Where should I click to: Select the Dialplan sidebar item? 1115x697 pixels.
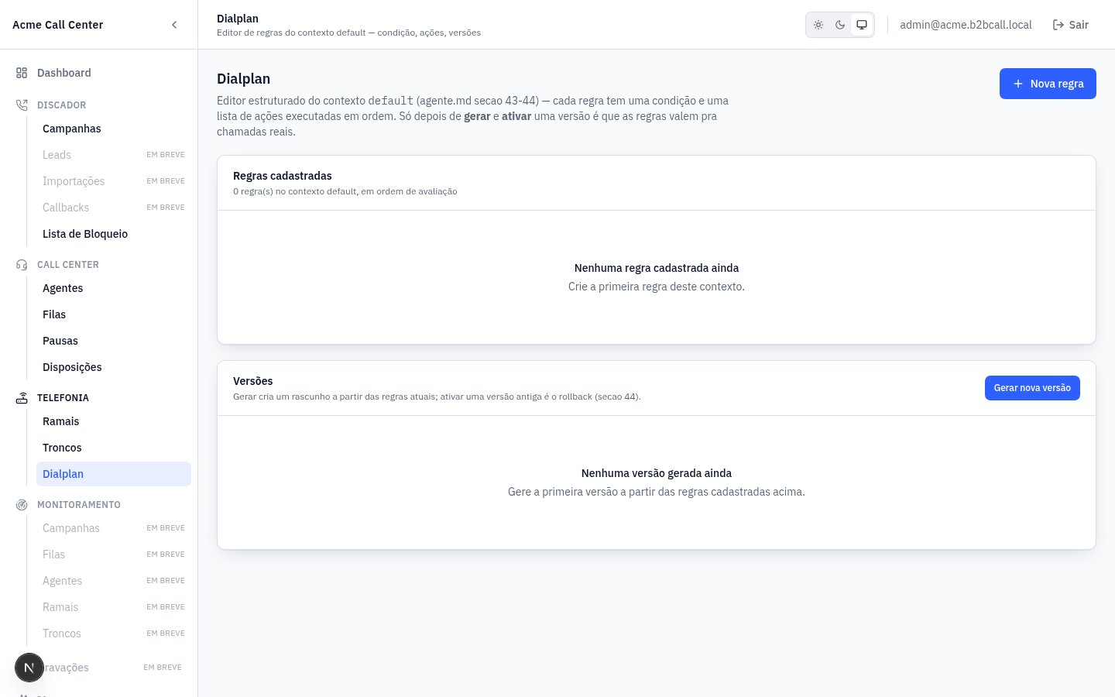coord(114,474)
